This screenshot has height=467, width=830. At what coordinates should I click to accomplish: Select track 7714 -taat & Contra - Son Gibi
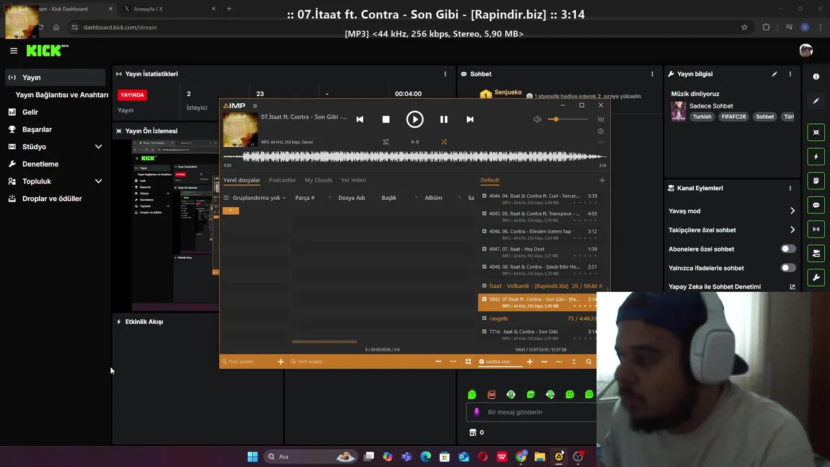pos(538,335)
